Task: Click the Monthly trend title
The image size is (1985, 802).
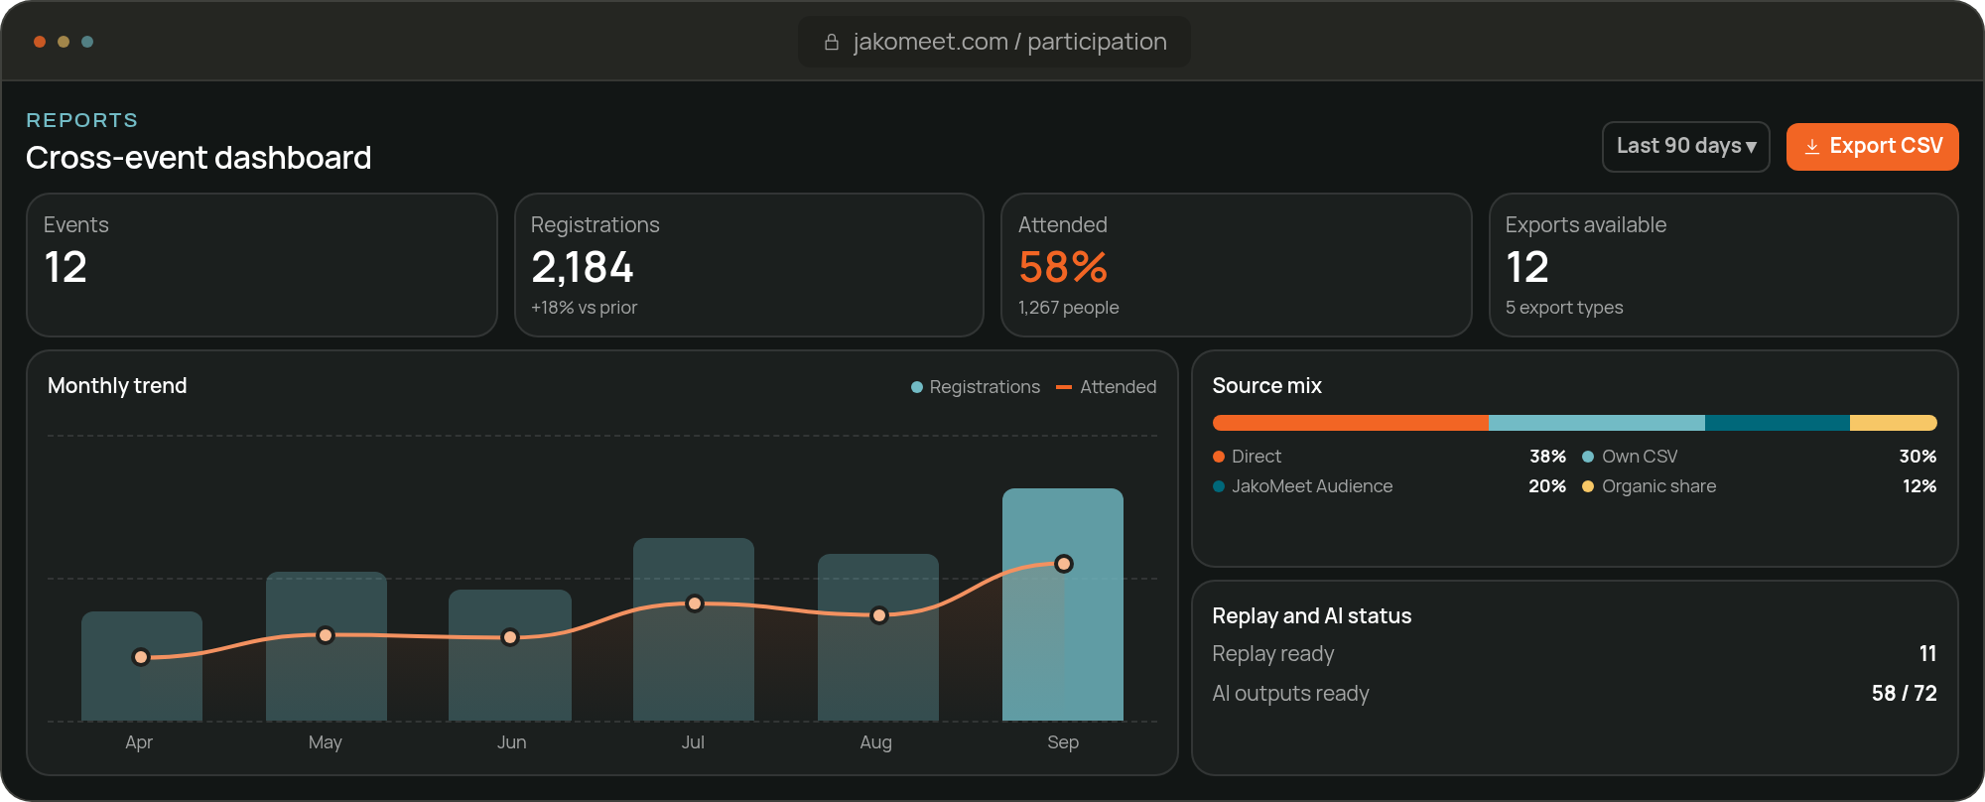Action: coord(117,386)
